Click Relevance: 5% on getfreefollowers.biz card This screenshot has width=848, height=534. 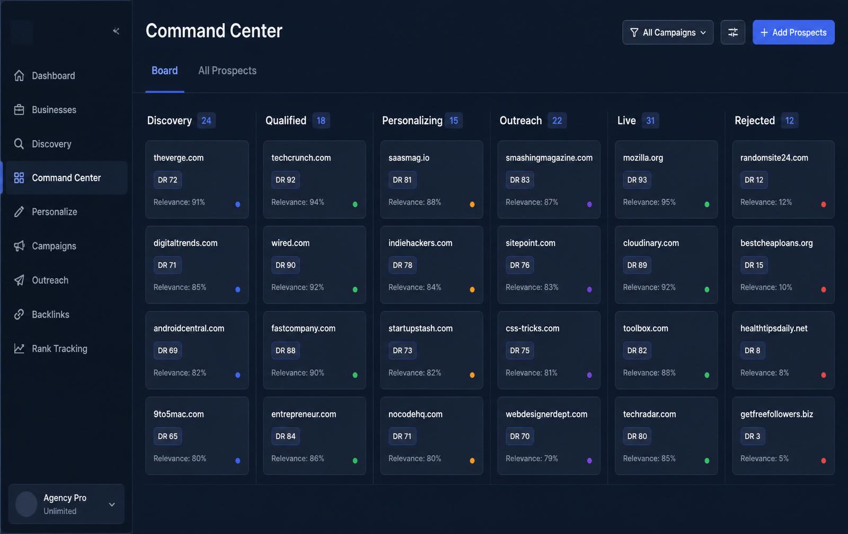point(764,459)
